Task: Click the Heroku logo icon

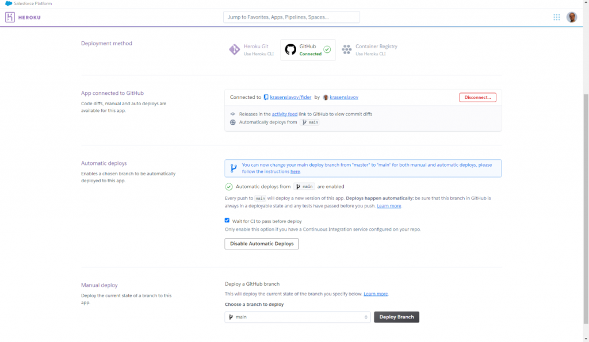Action: coord(10,17)
